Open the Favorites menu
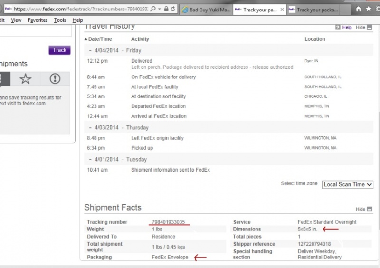This screenshot has height=268, width=380. pos(38,20)
